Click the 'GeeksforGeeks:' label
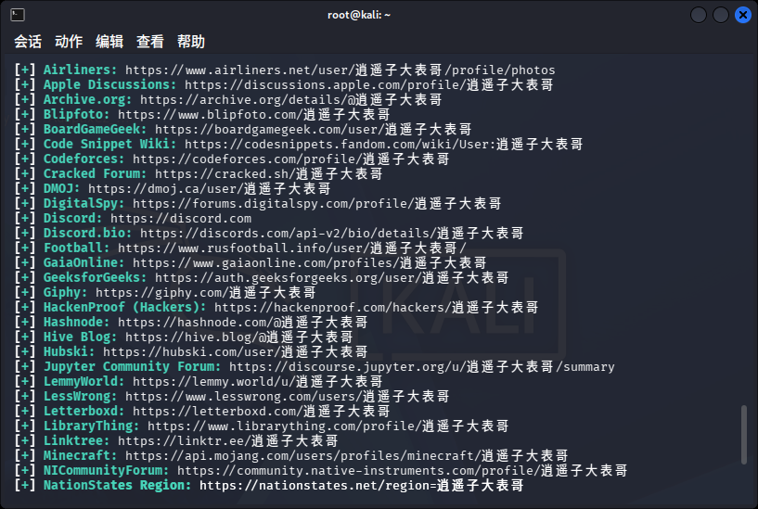Screen dimensions: 758x509 click(96, 278)
